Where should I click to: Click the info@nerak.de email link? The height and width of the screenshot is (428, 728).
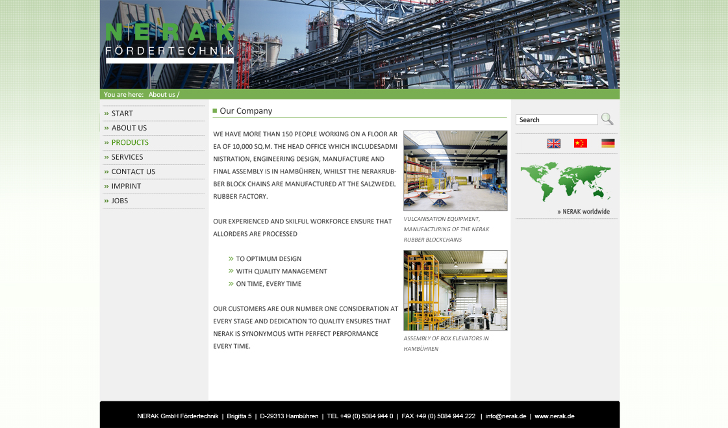point(506,416)
